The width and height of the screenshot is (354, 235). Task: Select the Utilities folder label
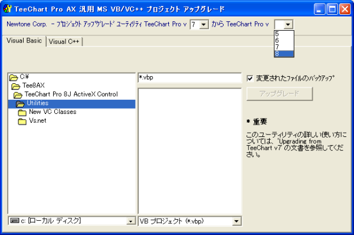(x=38, y=103)
